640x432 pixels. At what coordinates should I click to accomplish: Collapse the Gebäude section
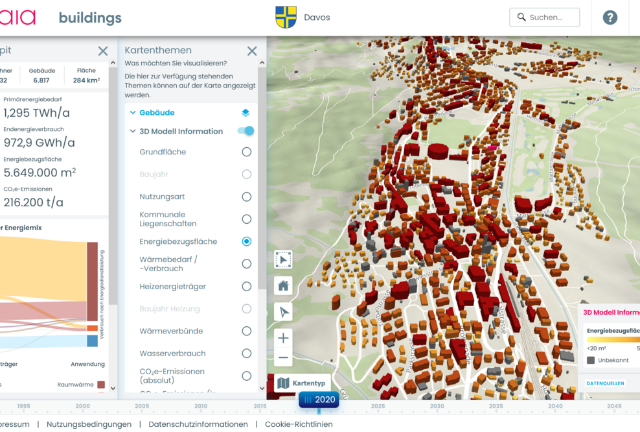pyautogui.click(x=133, y=113)
